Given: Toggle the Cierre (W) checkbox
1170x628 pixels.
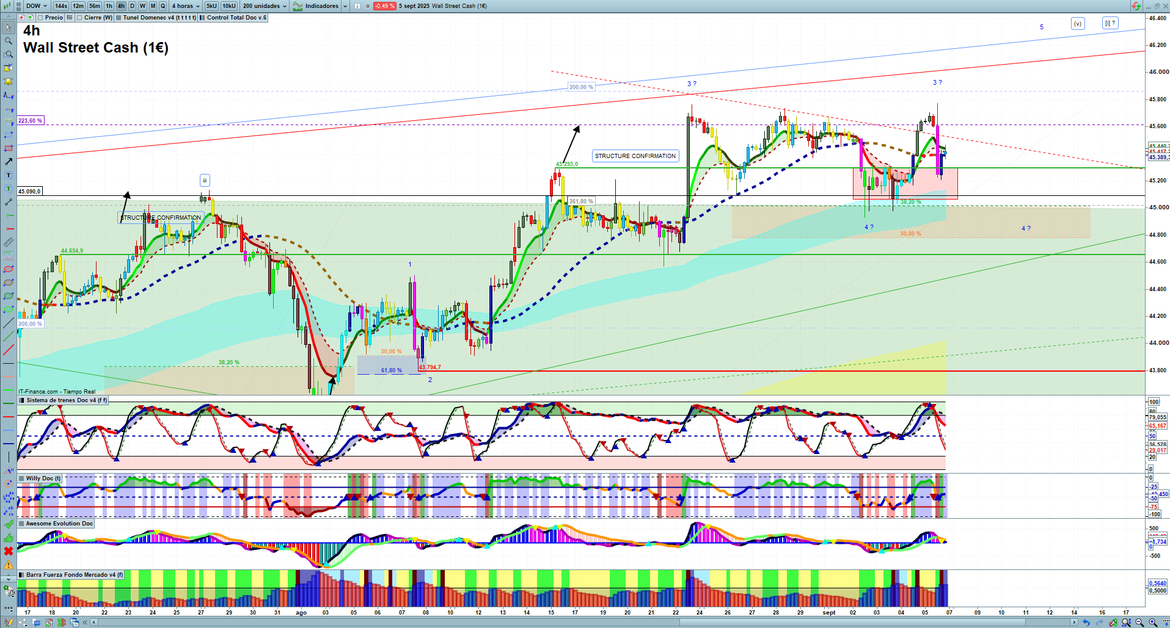Looking at the screenshot, I should (x=79, y=18).
